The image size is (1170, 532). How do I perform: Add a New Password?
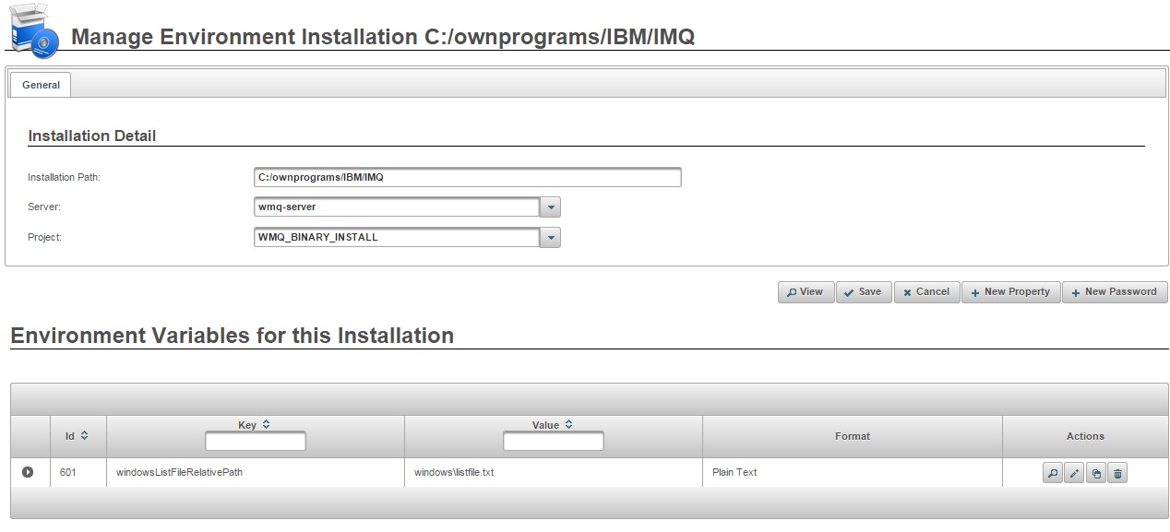[1115, 292]
